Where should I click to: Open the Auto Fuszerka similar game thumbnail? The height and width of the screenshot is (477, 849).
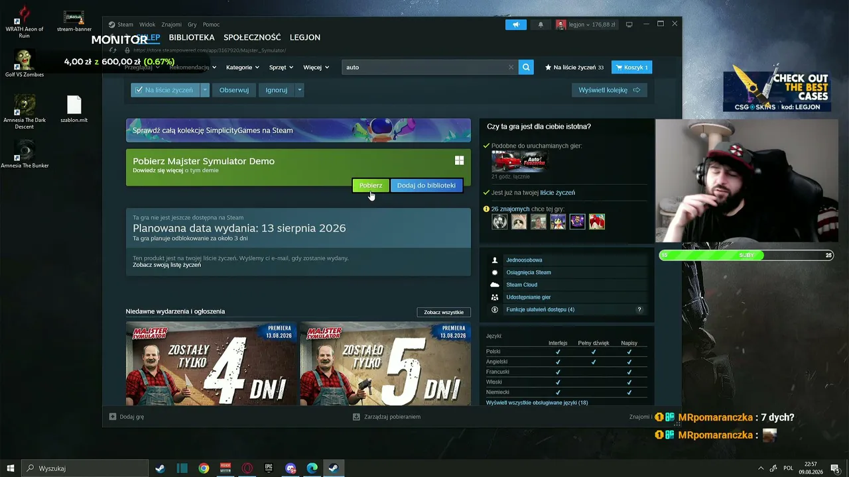[520, 161]
